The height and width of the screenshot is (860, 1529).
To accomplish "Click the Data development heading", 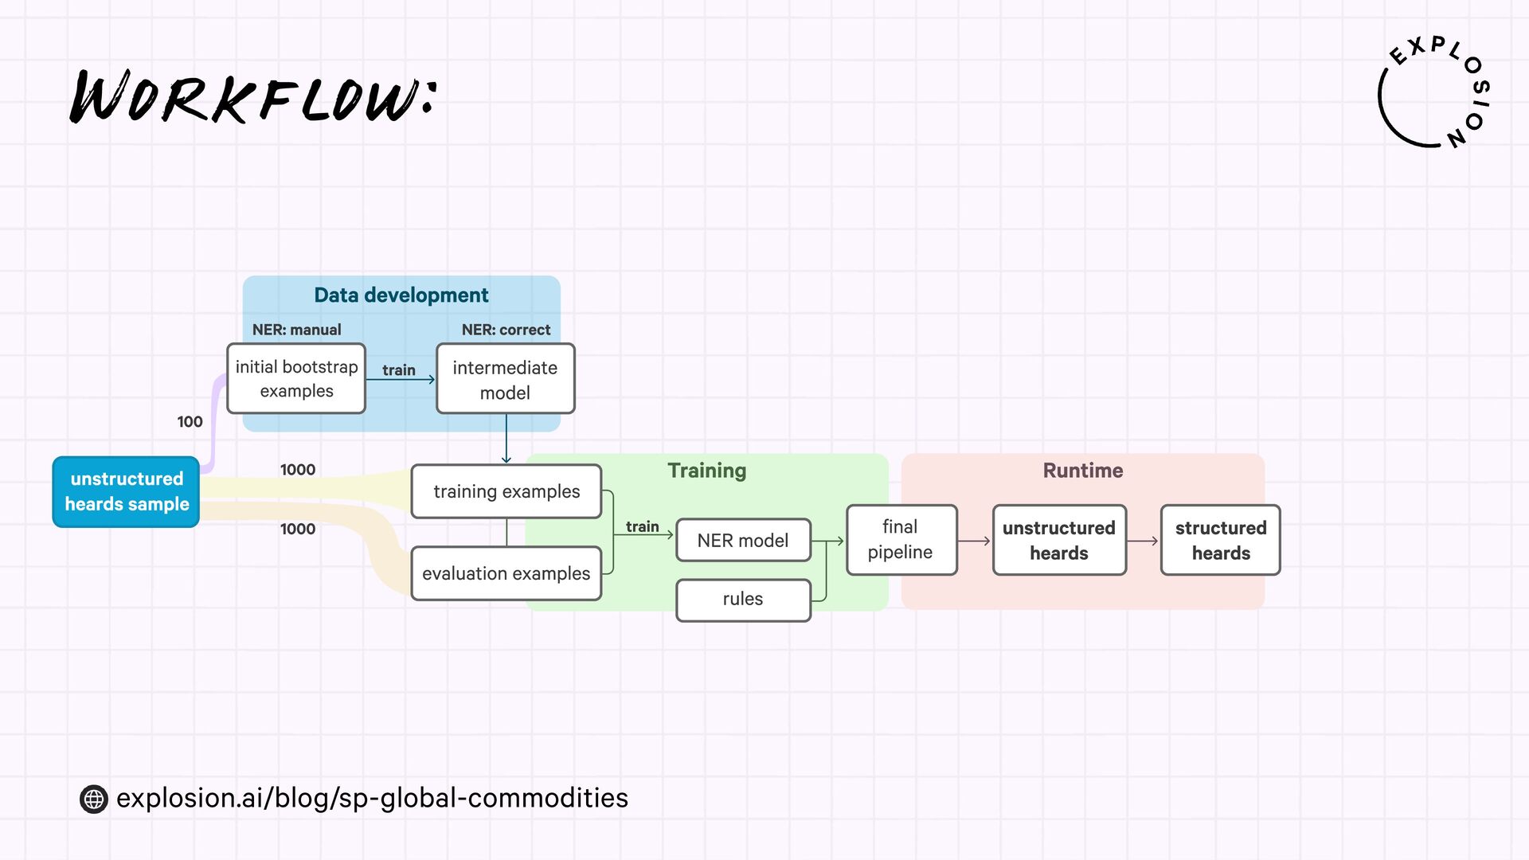I will pos(401,295).
